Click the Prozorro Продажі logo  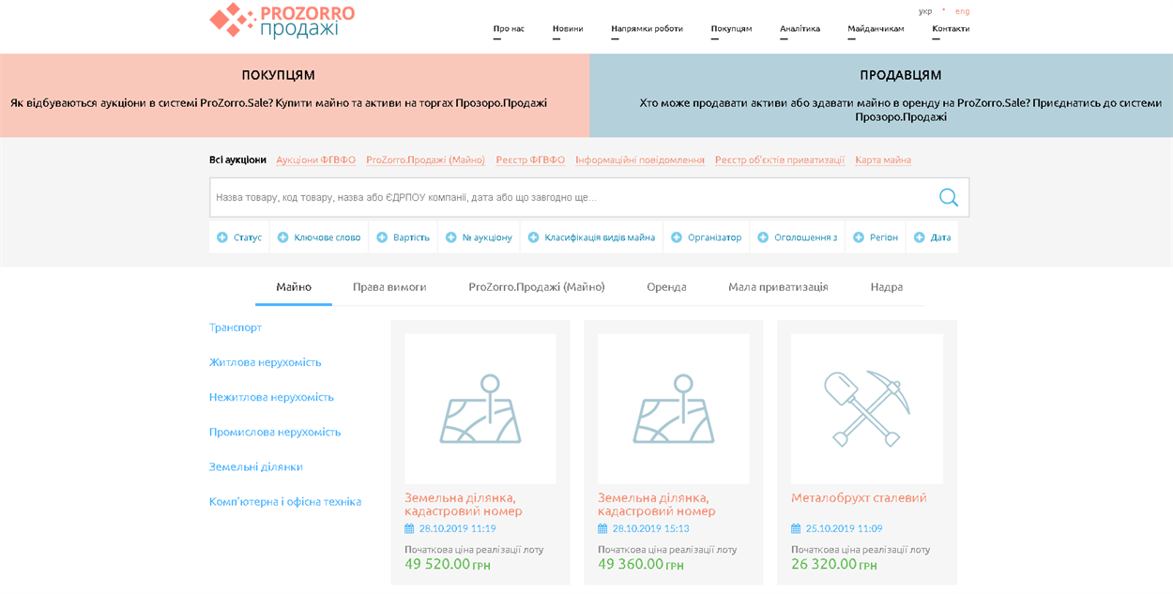[282, 21]
